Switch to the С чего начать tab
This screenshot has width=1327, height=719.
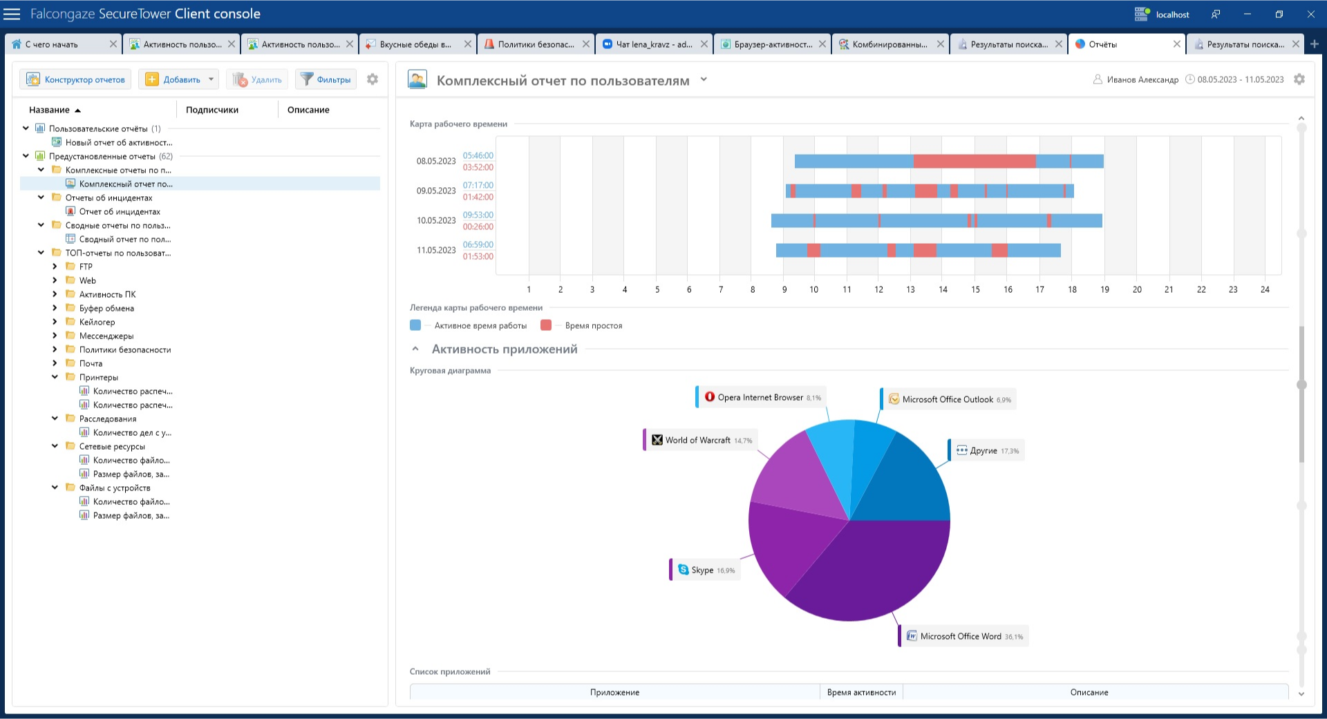52,44
